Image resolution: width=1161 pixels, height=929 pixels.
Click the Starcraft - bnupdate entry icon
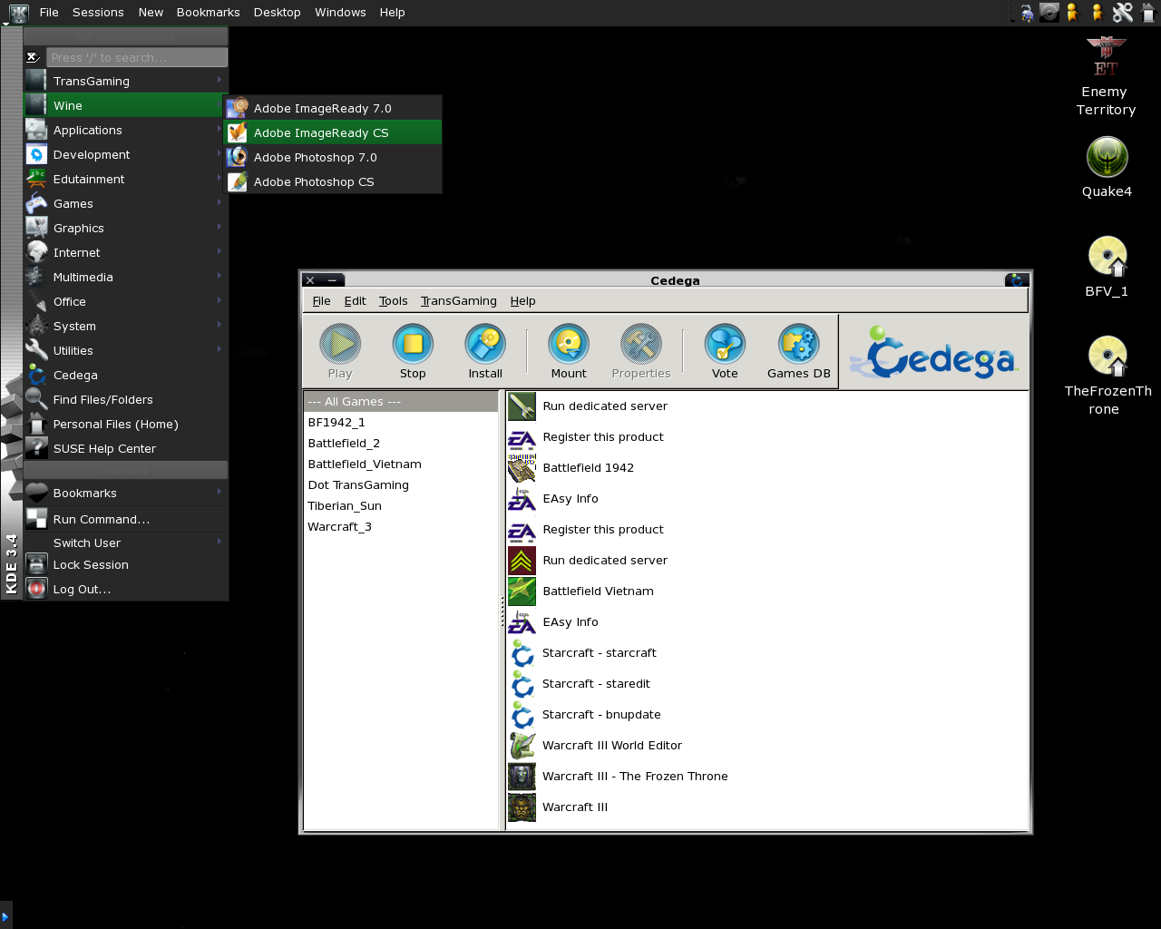(x=522, y=715)
